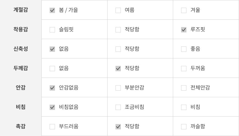Select 좋음 checkbox for 신축성
239x136 pixels.
pos(184,49)
